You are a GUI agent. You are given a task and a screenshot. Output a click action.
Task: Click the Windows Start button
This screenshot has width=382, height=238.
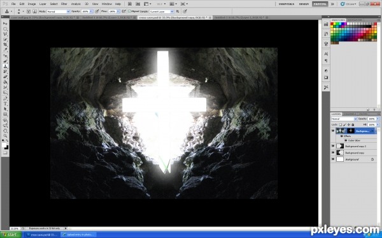(11, 235)
